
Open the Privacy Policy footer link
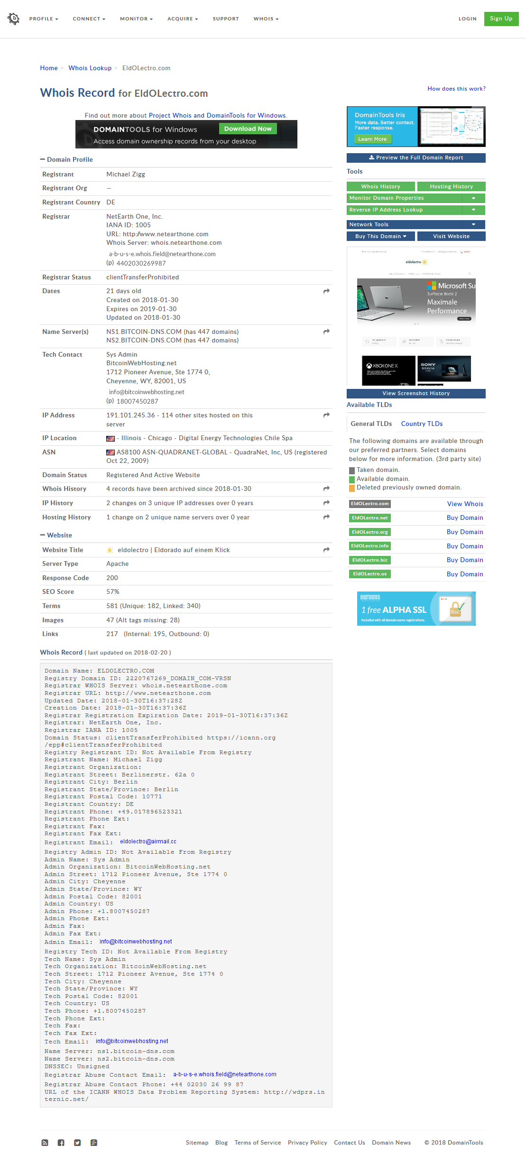tap(308, 1143)
